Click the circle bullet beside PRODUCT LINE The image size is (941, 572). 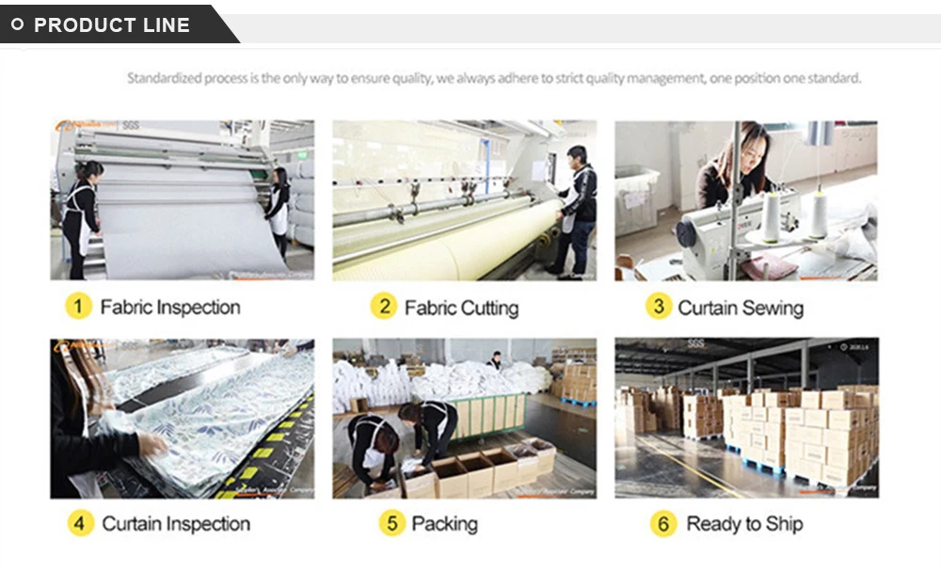click(x=17, y=24)
